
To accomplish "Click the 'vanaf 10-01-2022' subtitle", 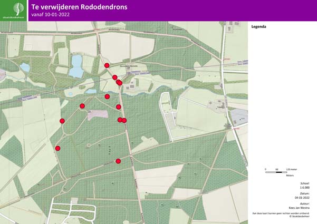I will 57,15.
